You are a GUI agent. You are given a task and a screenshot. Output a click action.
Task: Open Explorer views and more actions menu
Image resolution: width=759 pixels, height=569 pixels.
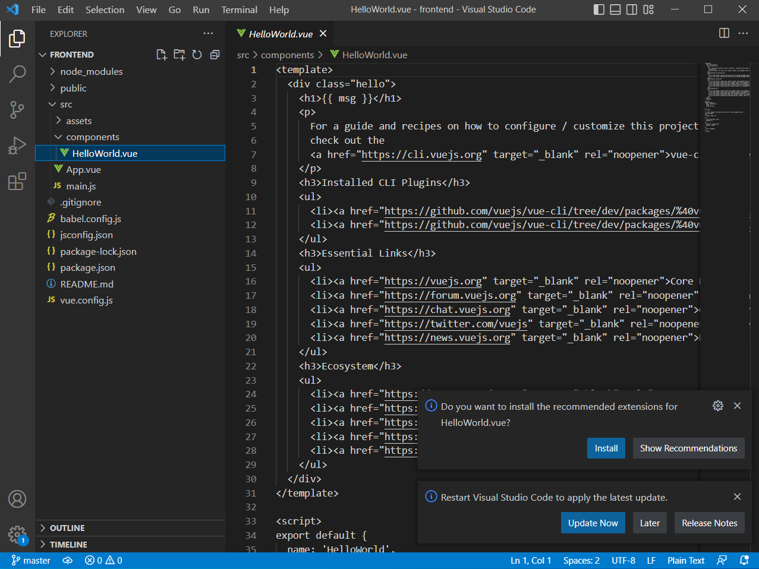[x=208, y=34]
